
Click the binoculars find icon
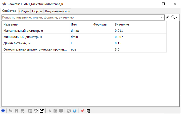[x=17, y=111]
